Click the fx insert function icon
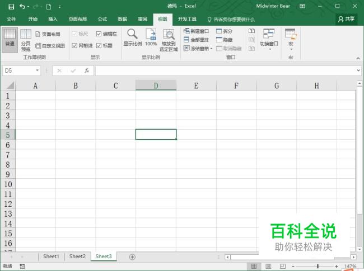Image resolution: width=364 pixels, height=271 pixels. [87, 70]
